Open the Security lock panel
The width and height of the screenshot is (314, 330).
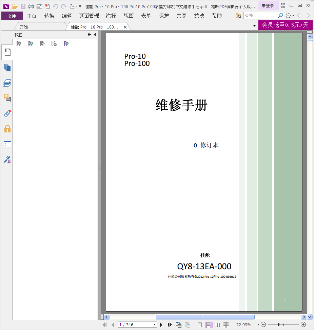(7, 129)
